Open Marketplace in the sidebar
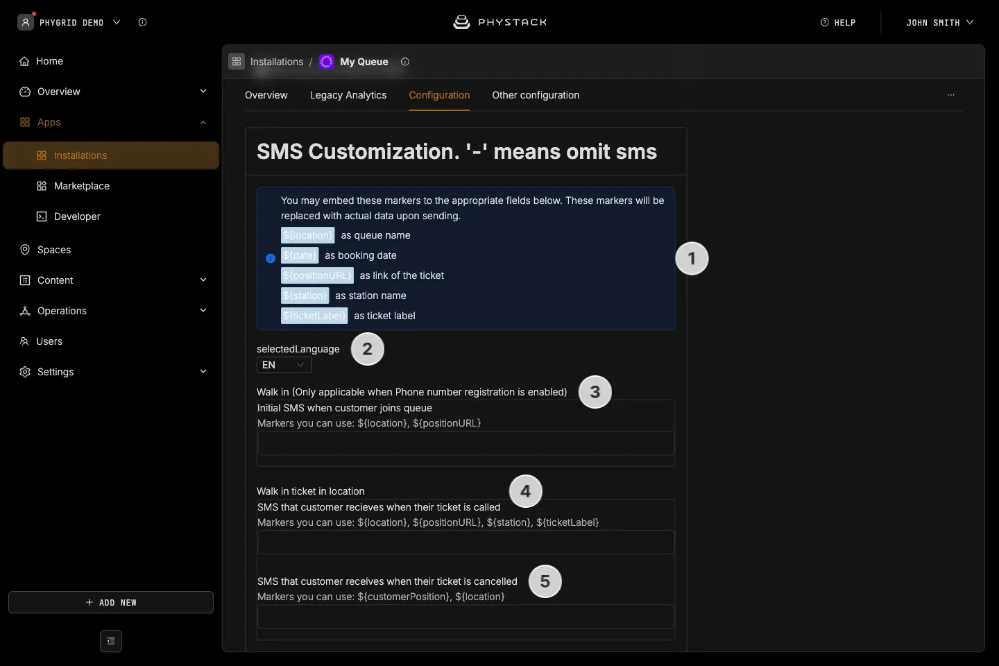Image resolution: width=999 pixels, height=666 pixels. 82,186
